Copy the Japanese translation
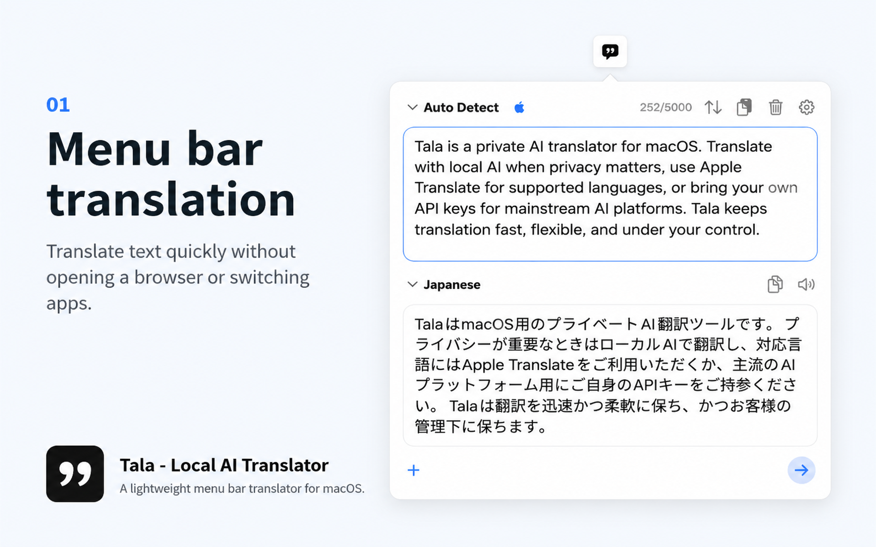 tap(775, 284)
